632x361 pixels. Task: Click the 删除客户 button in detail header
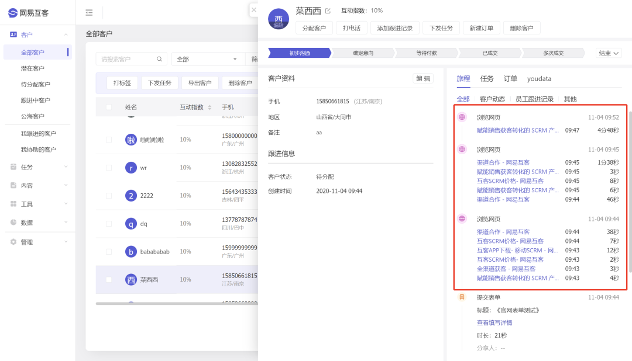(521, 28)
